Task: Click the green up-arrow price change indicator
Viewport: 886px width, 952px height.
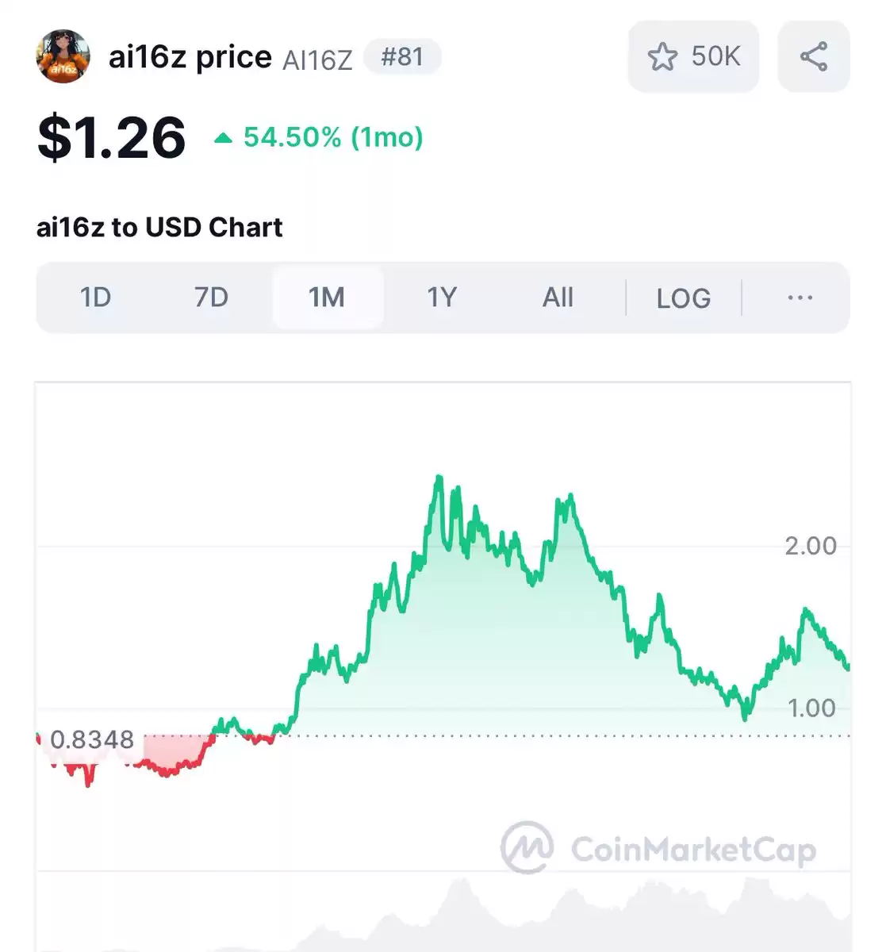Action: click(224, 139)
